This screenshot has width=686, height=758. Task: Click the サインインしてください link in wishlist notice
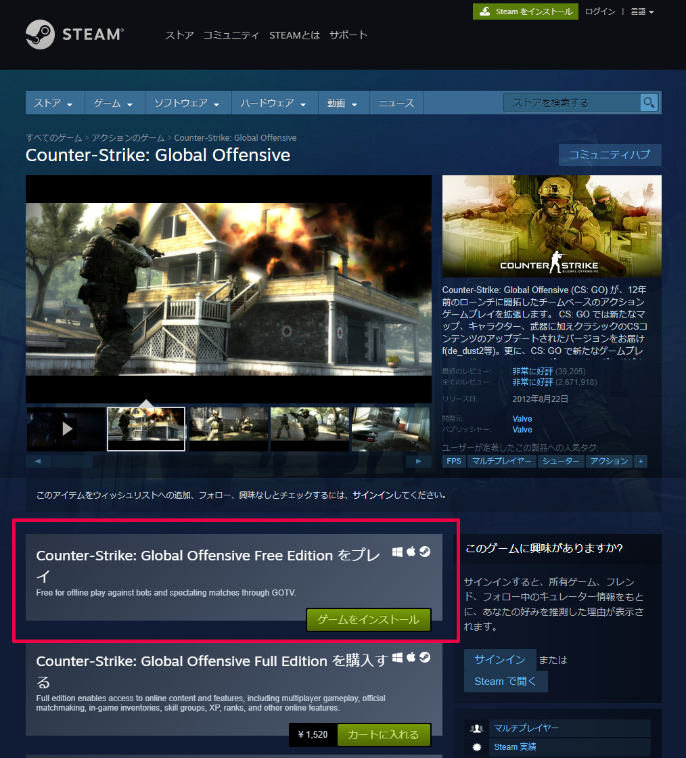pyautogui.click(x=399, y=495)
